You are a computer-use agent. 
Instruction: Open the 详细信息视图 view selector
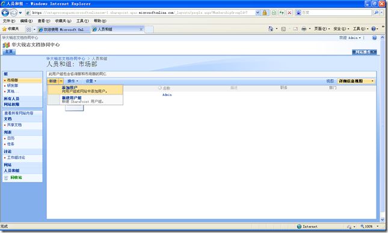click(356, 81)
